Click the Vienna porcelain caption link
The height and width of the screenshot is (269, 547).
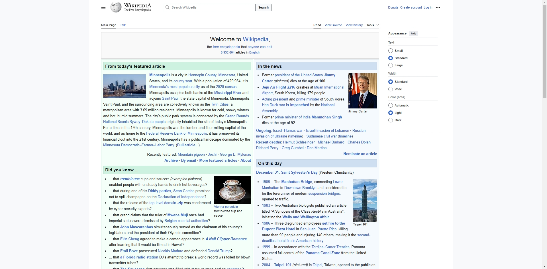pyautogui.click(x=226, y=207)
